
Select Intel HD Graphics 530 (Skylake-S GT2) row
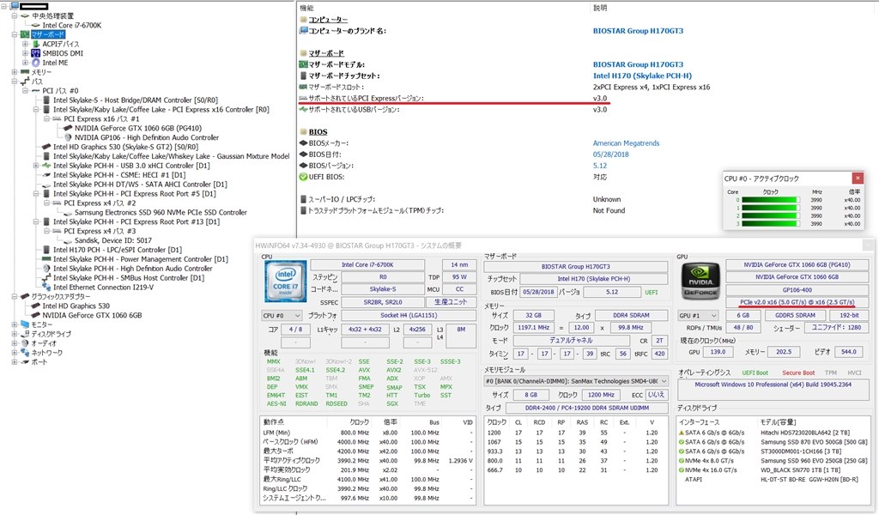point(125,147)
